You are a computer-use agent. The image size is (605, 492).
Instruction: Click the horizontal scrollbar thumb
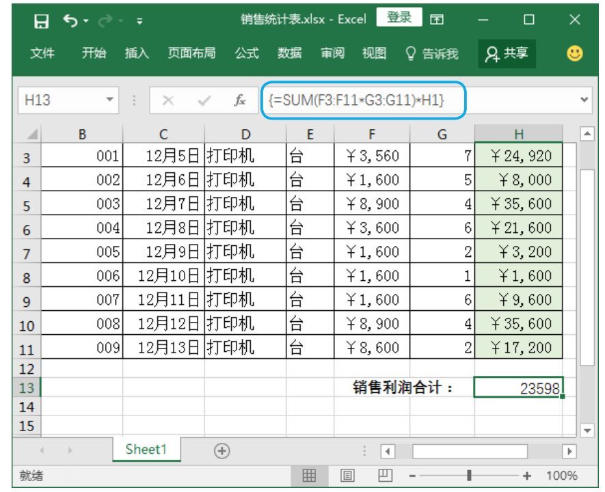coord(470,451)
